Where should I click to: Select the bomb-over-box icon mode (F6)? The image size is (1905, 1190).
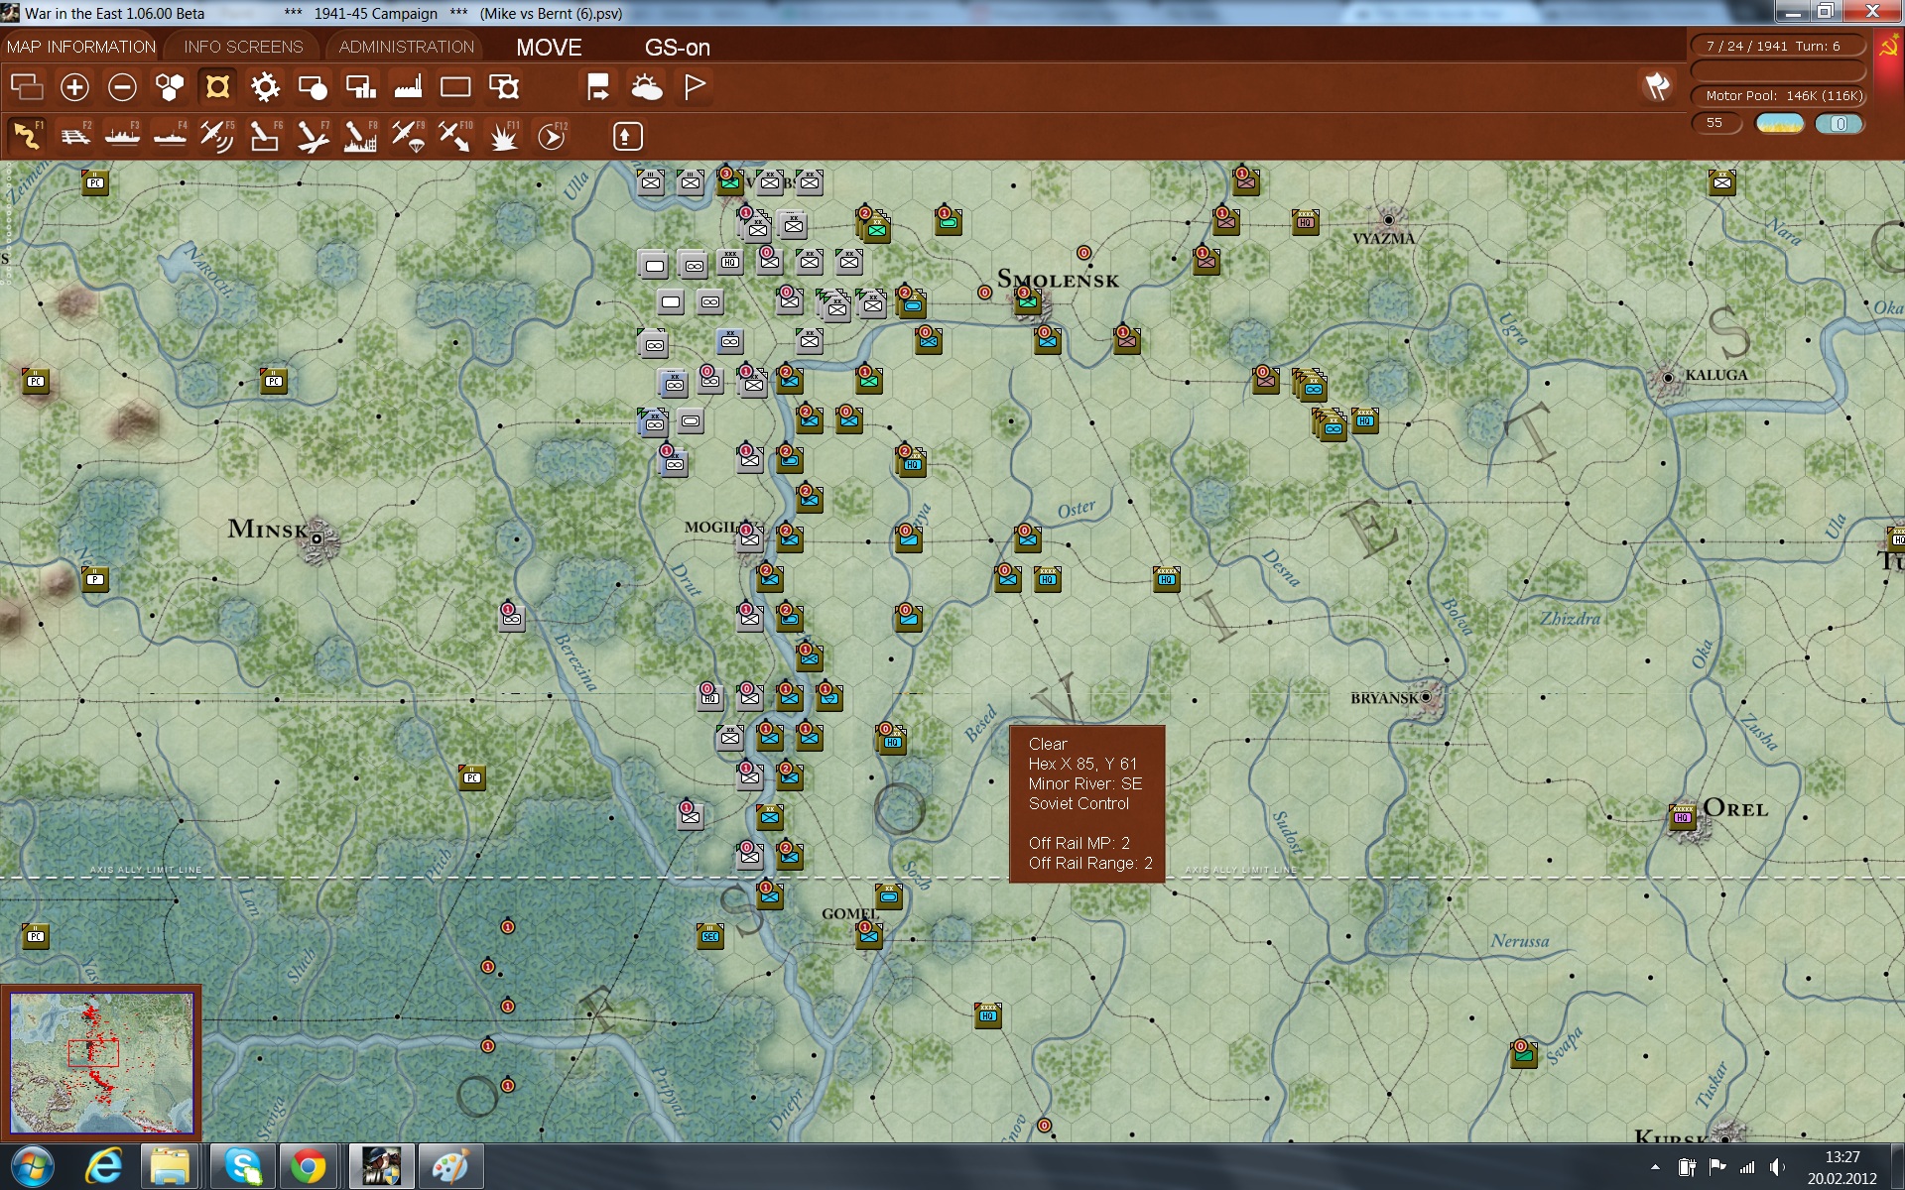(265, 136)
